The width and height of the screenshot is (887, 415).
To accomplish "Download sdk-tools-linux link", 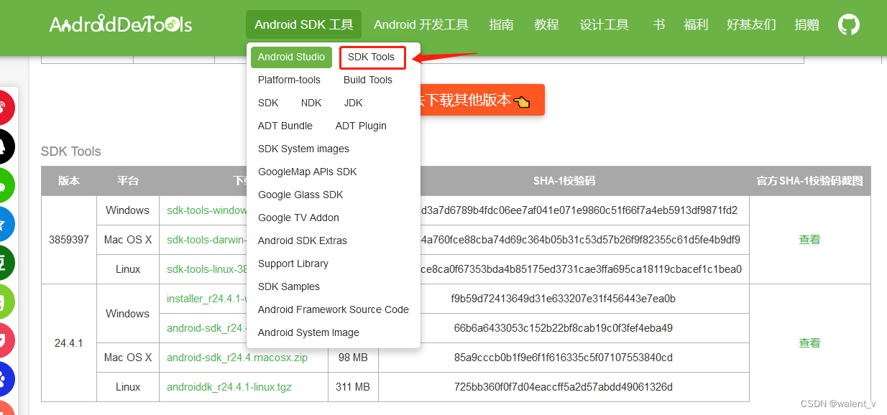I will (x=207, y=269).
